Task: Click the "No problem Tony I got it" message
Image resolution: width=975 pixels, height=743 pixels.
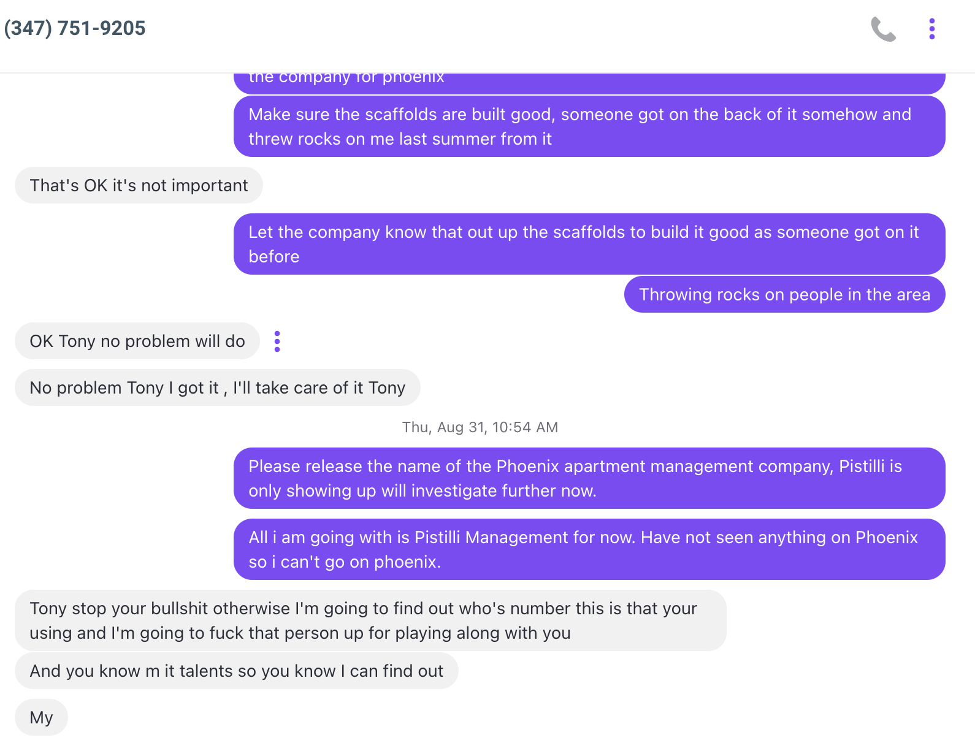Action: (218, 387)
